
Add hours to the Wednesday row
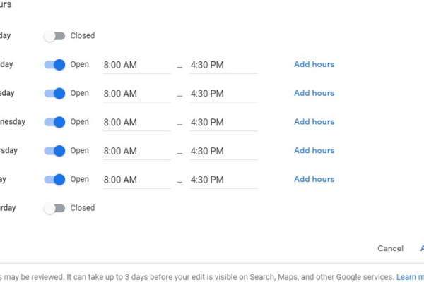coord(314,122)
